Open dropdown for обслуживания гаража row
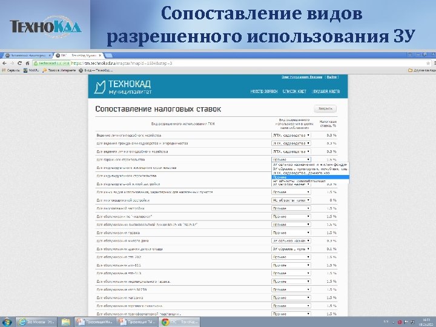Screen dimensions: 436x327 point(291,233)
